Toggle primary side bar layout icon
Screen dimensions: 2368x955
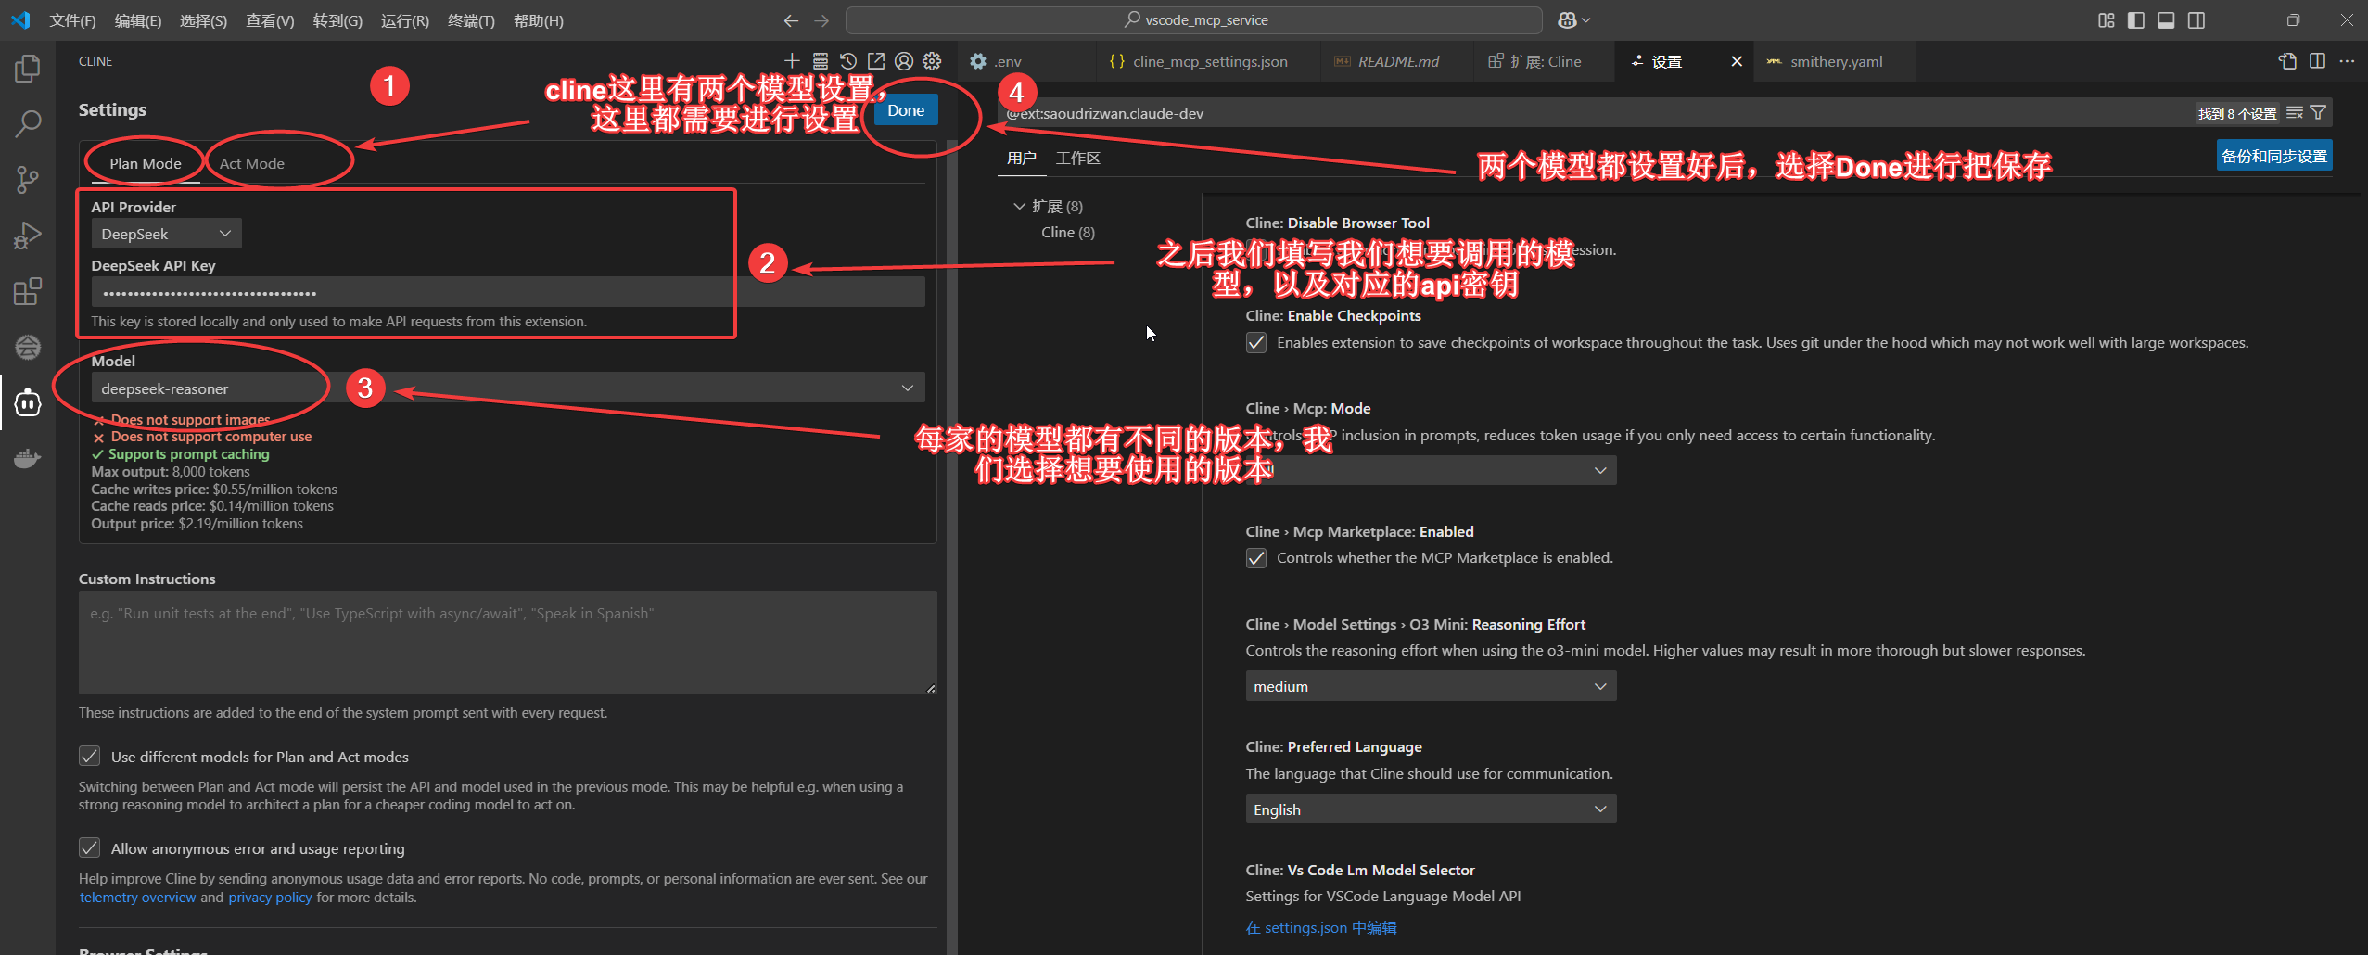point(2136,20)
